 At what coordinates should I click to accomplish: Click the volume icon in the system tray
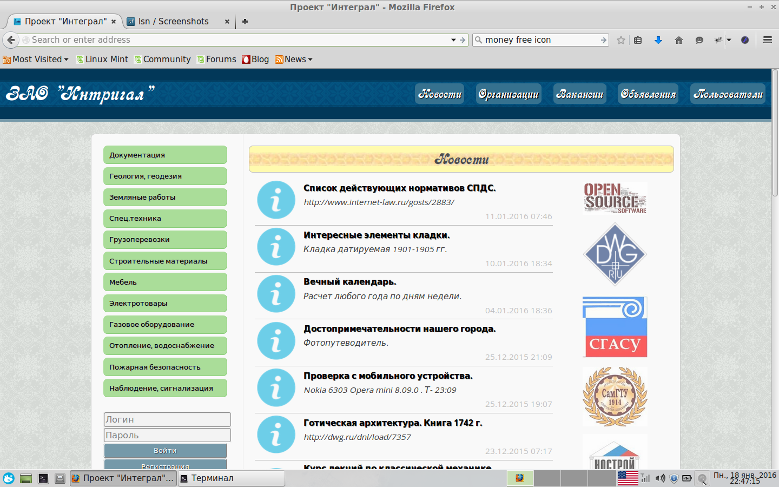pos(660,478)
